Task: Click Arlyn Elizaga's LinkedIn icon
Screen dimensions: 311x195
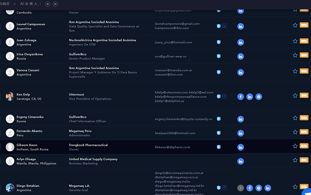Action: (240, 161)
